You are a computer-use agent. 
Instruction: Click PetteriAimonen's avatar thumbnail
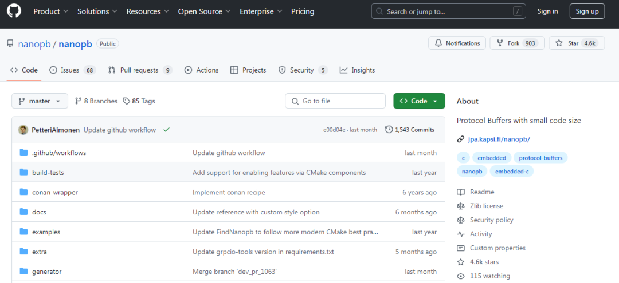(x=23, y=130)
